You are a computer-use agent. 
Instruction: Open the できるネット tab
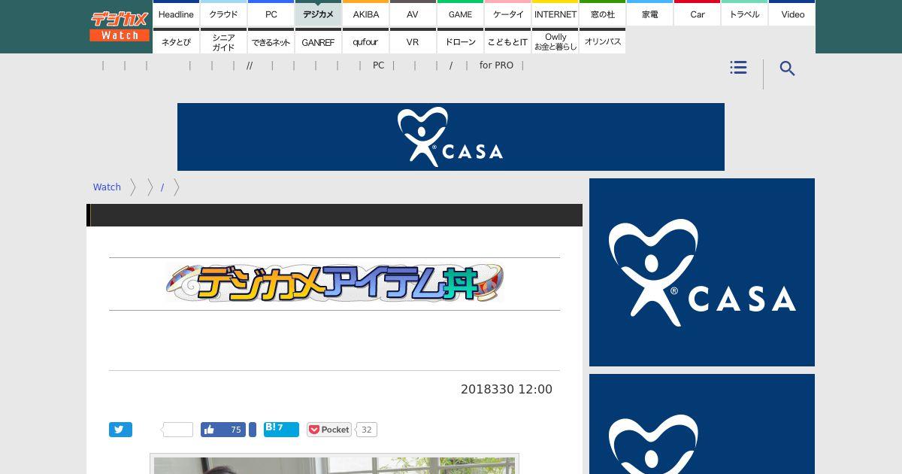click(x=271, y=41)
